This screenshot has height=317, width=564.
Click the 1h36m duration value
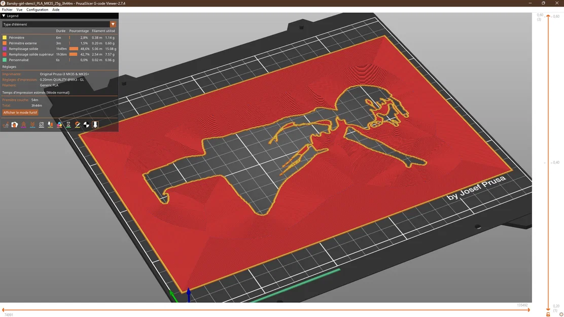click(x=61, y=54)
